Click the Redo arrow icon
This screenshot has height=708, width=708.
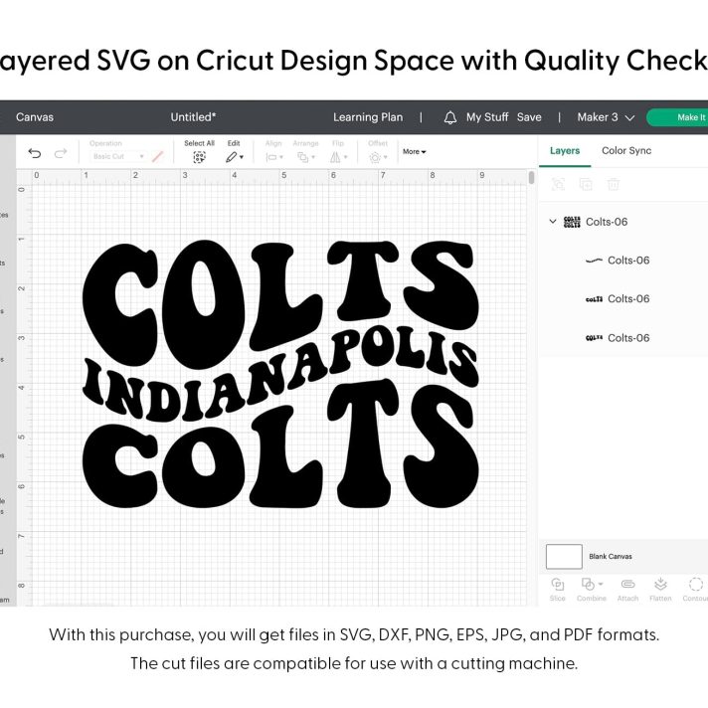tap(61, 153)
